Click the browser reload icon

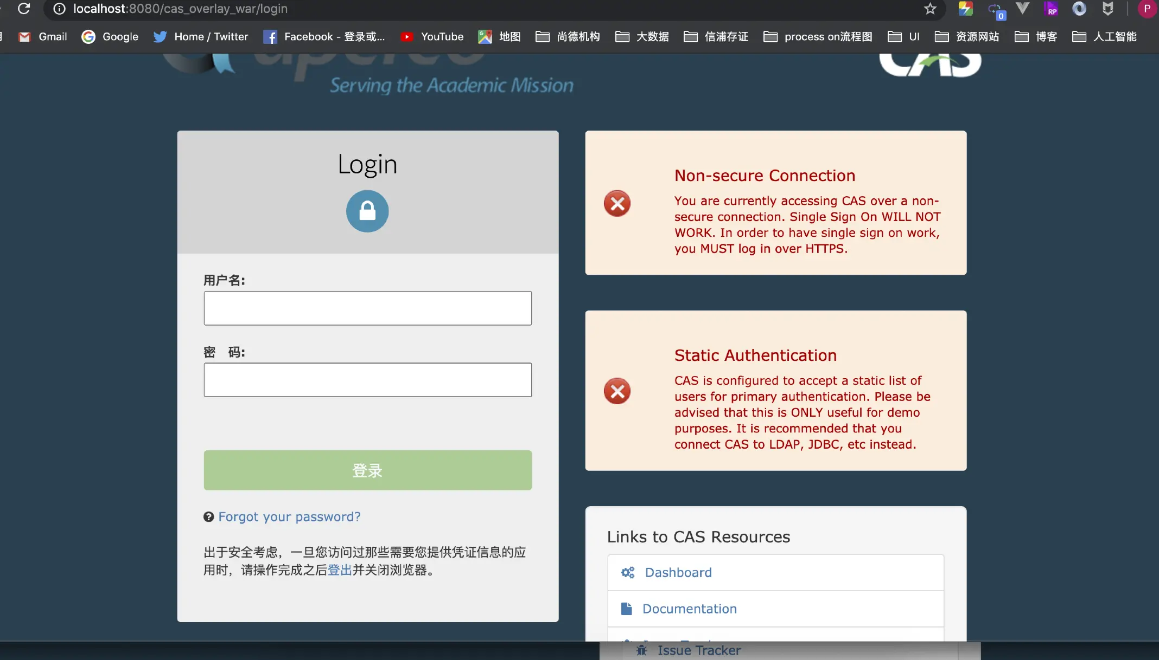23,9
